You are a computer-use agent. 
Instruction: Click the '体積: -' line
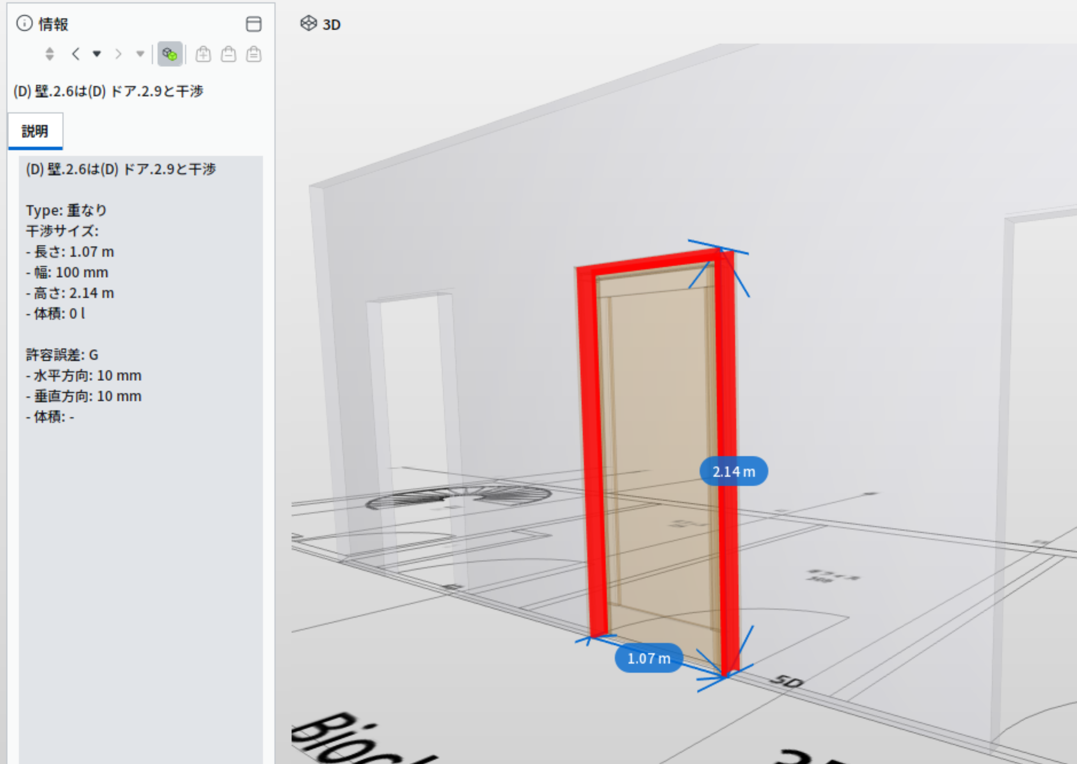(x=50, y=417)
